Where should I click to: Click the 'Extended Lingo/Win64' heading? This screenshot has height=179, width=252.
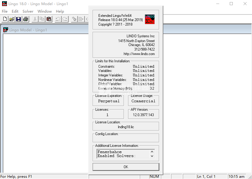[115, 16]
